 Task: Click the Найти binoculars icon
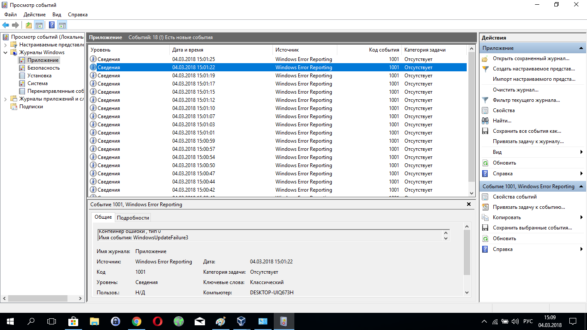(x=485, y=121)
